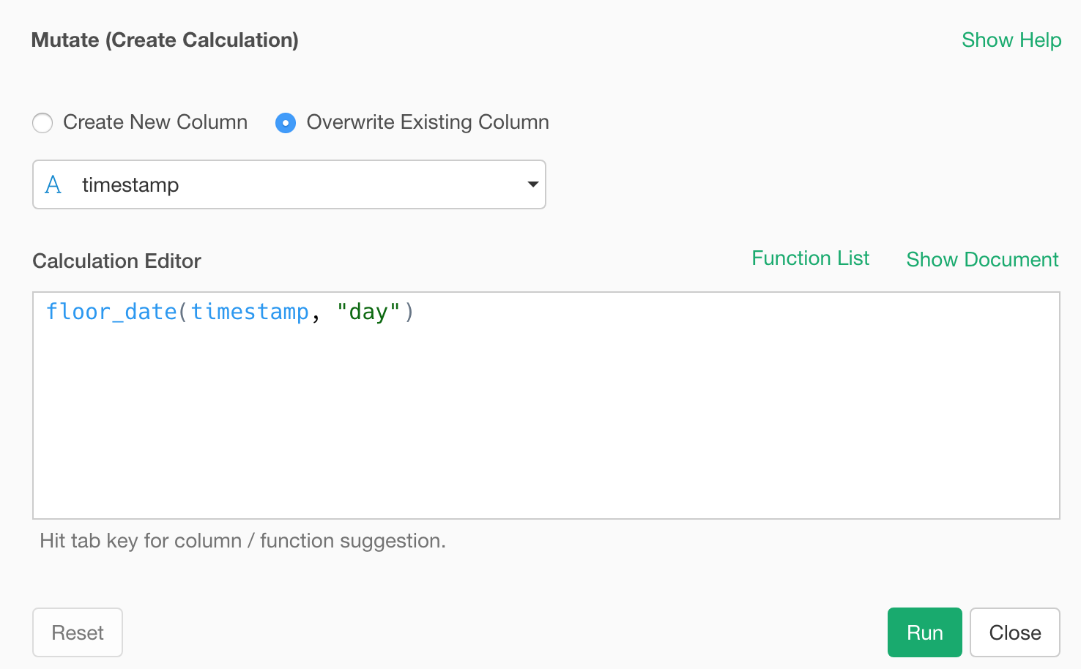Click the Reset button
The height and width of the screenshot is (669, 1081).
click(78, 632)
